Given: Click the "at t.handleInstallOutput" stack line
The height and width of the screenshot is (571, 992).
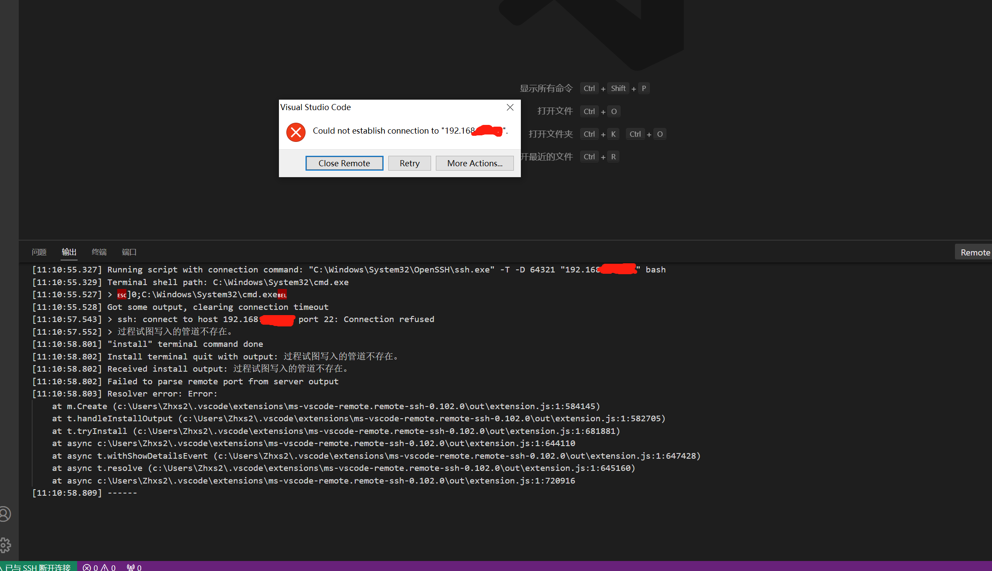Looking at the screenshot, I should point(359,418).
